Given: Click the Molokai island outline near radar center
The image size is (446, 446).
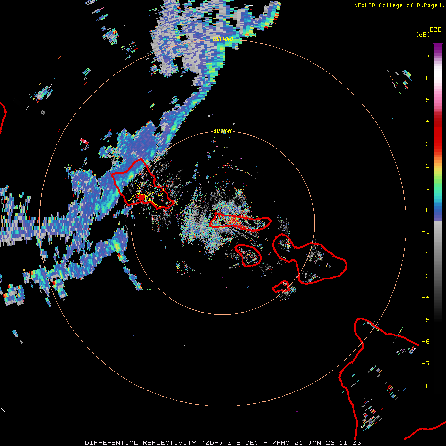Looking at the screenshot, I should 240,222.
